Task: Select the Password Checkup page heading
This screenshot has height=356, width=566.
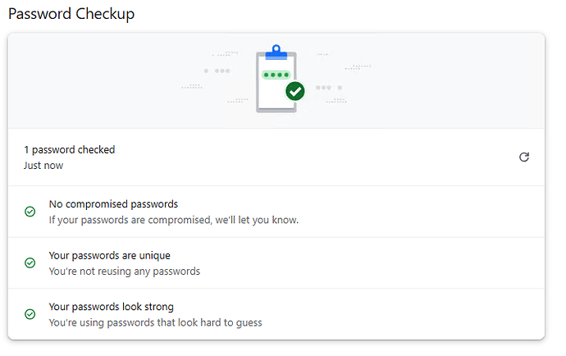Action: [71, 14]
